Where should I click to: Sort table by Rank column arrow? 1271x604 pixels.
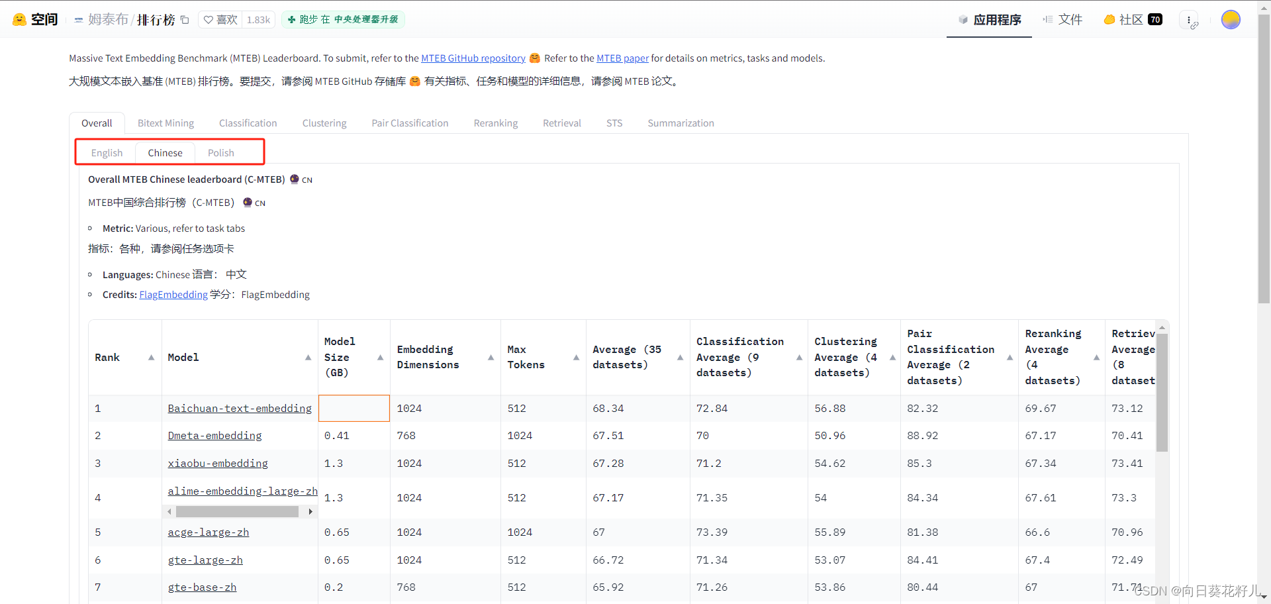click(x=151, y=358)
